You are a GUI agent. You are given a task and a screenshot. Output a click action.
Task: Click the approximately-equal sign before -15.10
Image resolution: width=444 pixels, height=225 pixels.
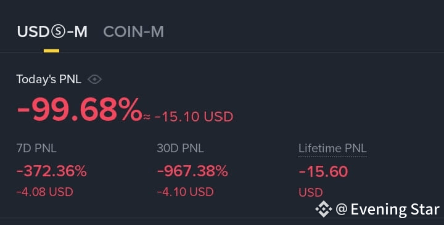point(147,117)
